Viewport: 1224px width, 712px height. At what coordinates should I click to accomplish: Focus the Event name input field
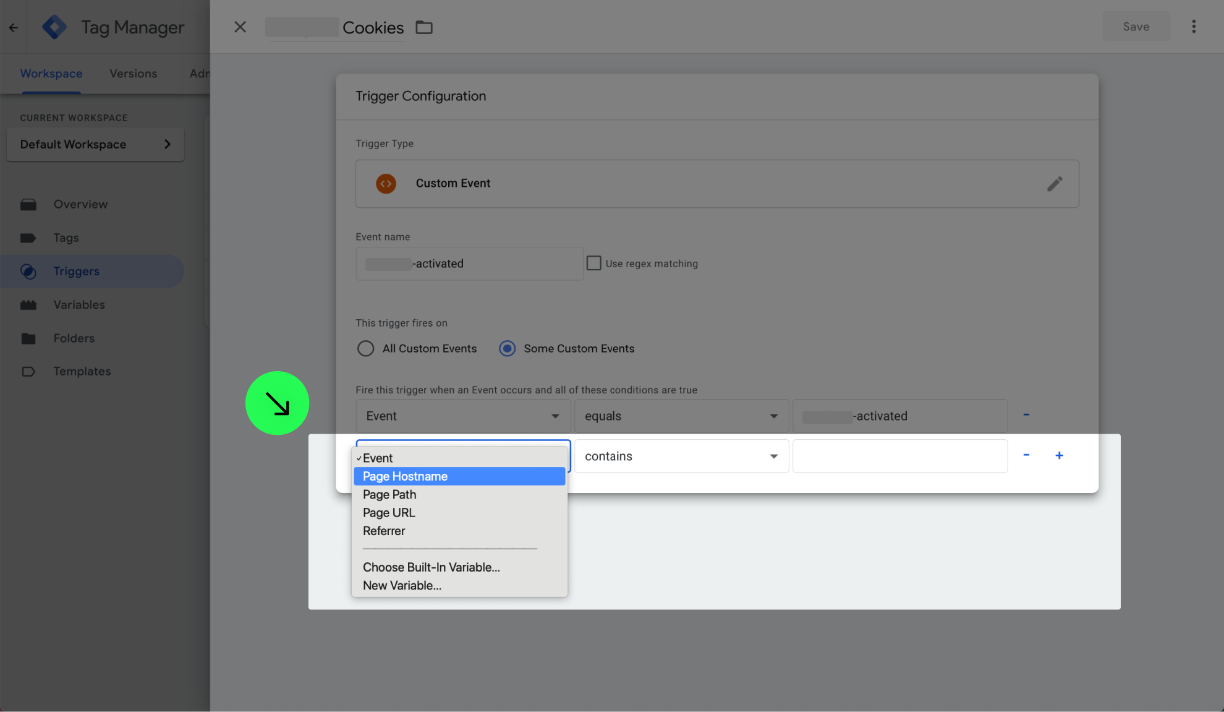pyautogui.click(x=469, y=264)
